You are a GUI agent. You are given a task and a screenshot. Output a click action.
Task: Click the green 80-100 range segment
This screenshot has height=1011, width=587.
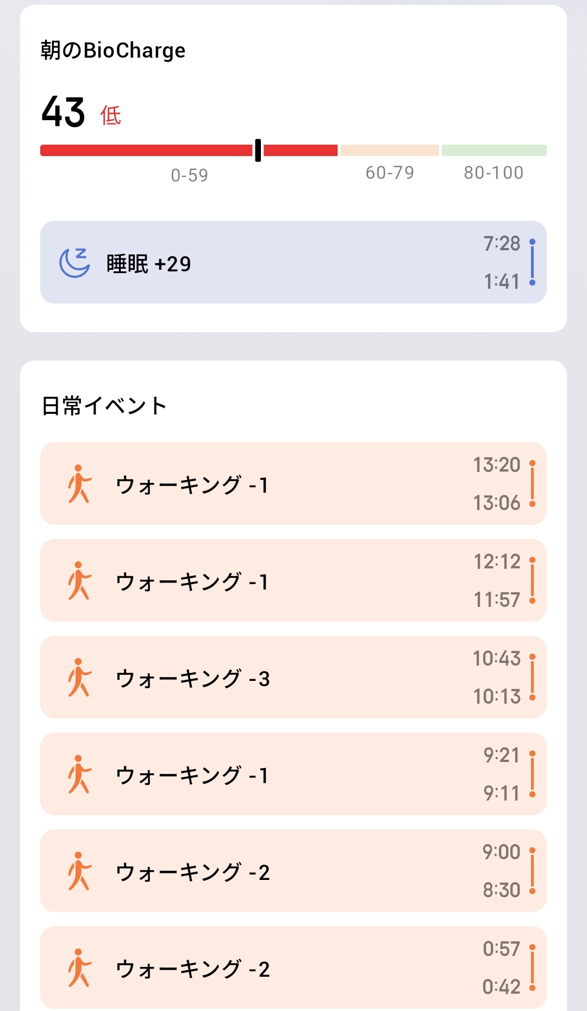[x=494, y=150]
